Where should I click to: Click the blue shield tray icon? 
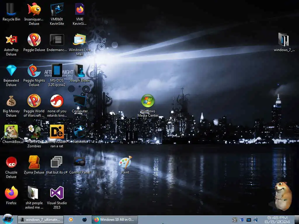(242, 220)
